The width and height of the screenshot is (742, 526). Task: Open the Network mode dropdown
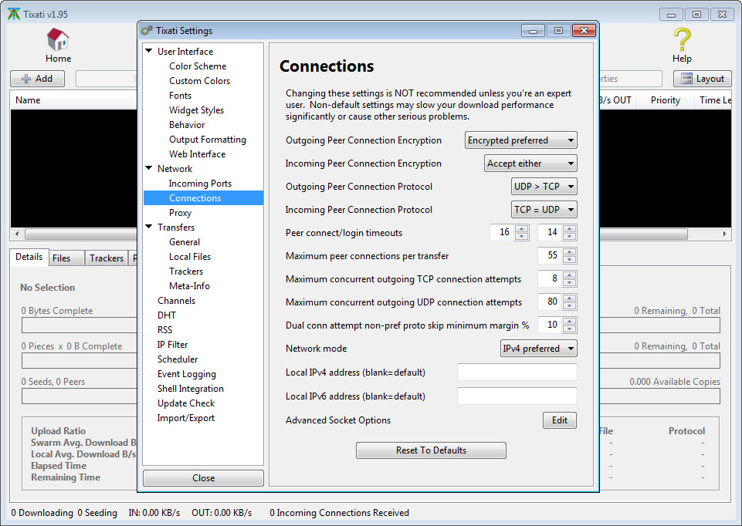[x=538, y=349]
